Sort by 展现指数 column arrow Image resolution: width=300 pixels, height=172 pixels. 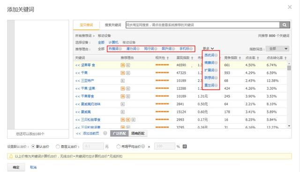point(192,58)
